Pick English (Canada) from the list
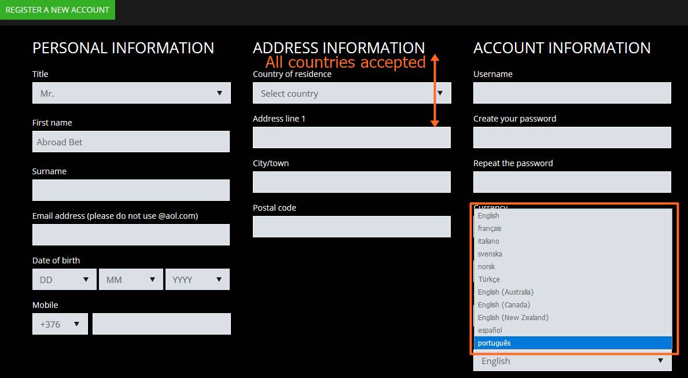 (x=573, y=304)
